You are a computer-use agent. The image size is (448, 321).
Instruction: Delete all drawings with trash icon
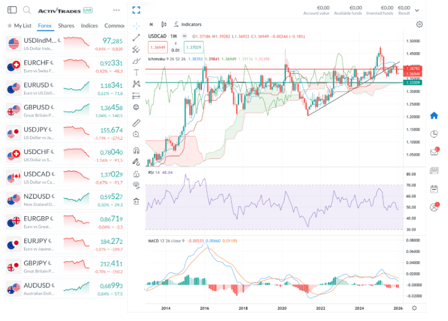pyautogui.click(x=136, y=201)
